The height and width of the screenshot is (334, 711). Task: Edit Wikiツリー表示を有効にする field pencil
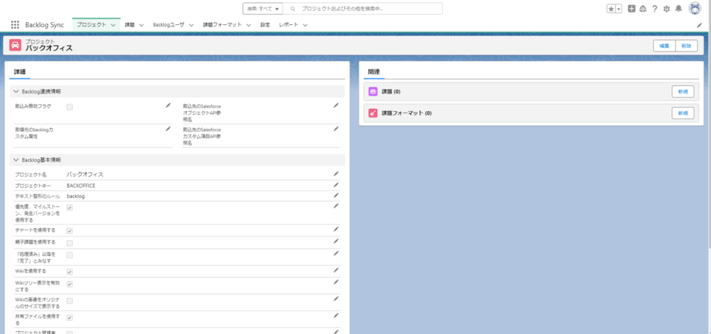pos(336,282)
